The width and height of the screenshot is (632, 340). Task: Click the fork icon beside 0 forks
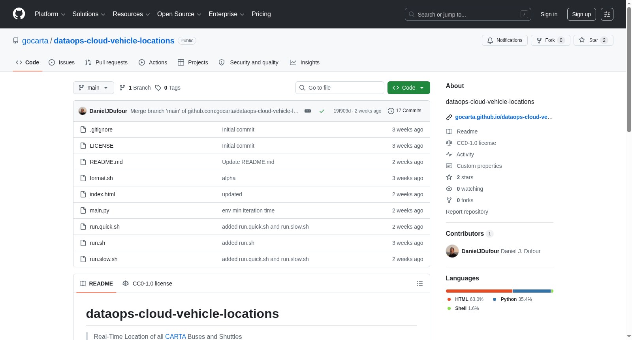[x=449, y=200]
